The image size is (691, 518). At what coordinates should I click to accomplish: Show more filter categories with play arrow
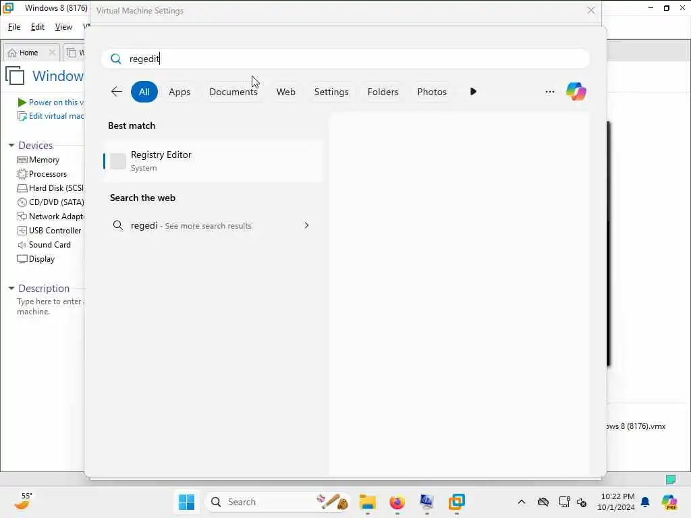coord(473,92)
